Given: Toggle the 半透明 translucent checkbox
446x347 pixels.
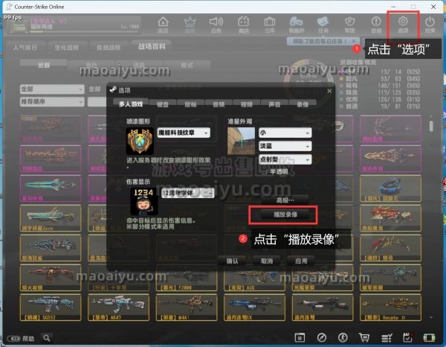Looking at the screenshot, I should coord(264,171).
